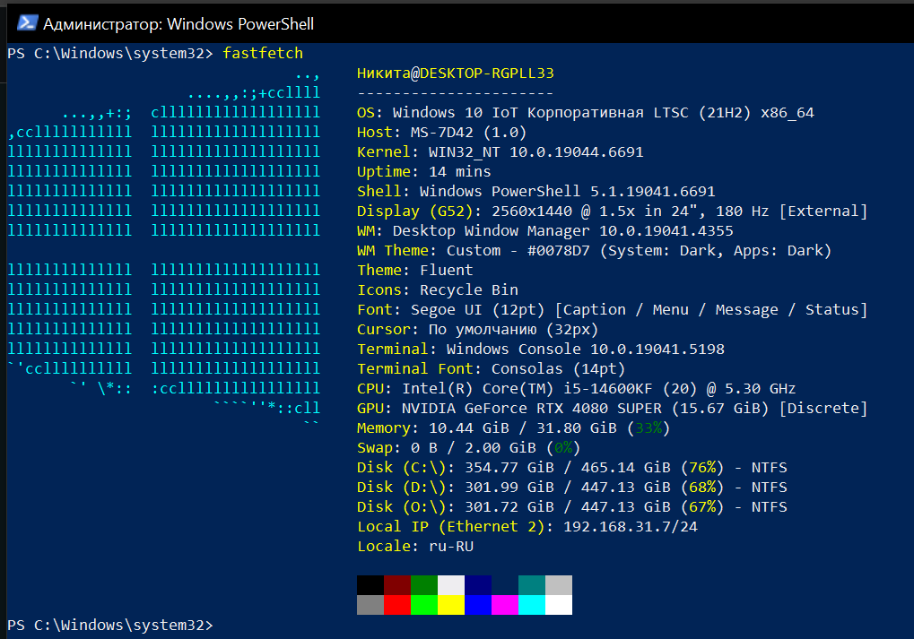
Task: Click the PowerShell icon in the title bar
Action: [x=27, y=23]
